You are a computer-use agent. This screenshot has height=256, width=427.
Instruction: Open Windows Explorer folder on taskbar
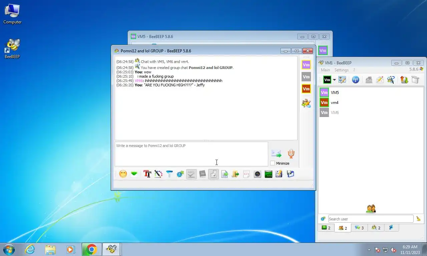click(50, 249)
